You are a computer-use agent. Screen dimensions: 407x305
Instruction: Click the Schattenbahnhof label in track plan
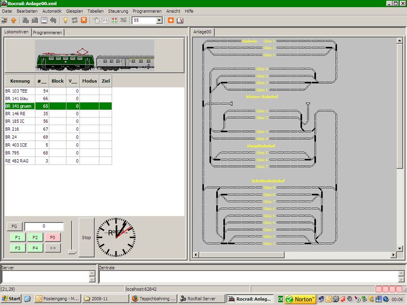click(268, 181)
